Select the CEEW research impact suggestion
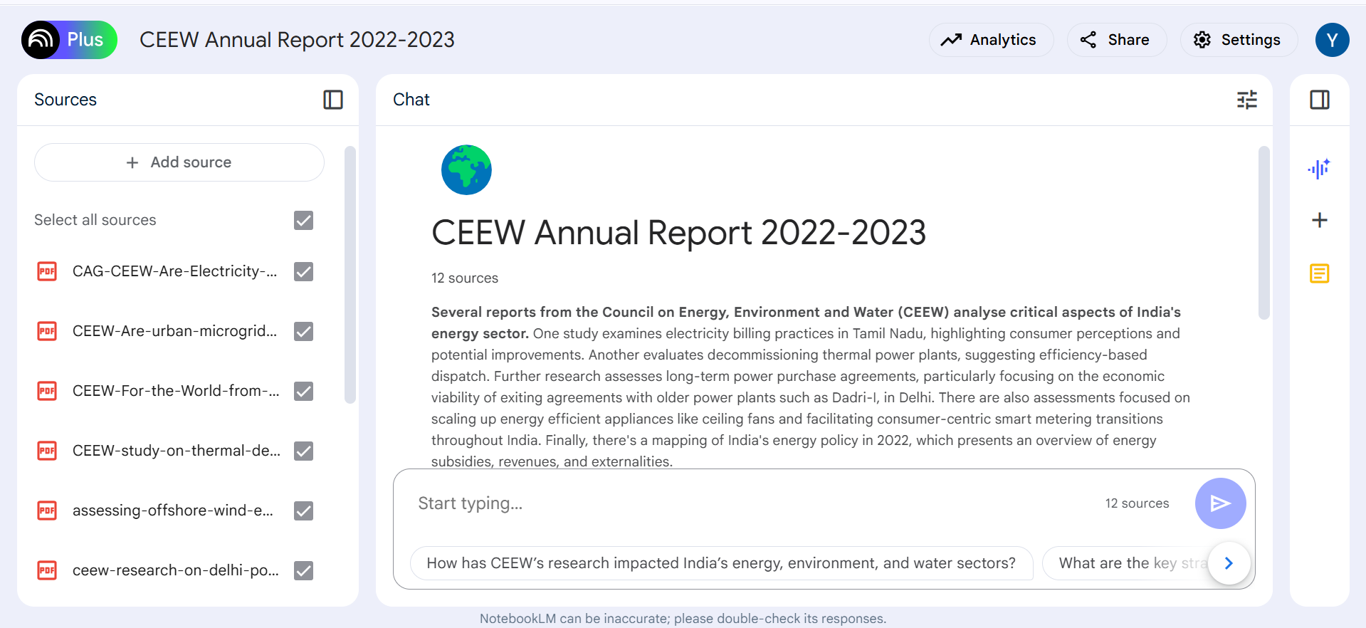 [x=720, y=563]
